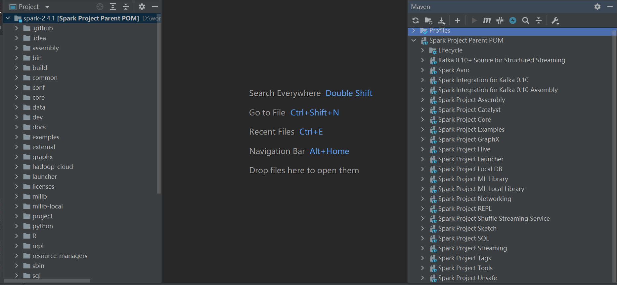Screen dimensions: 617x285
Task: Select the python folder
Action: (43, 226)
